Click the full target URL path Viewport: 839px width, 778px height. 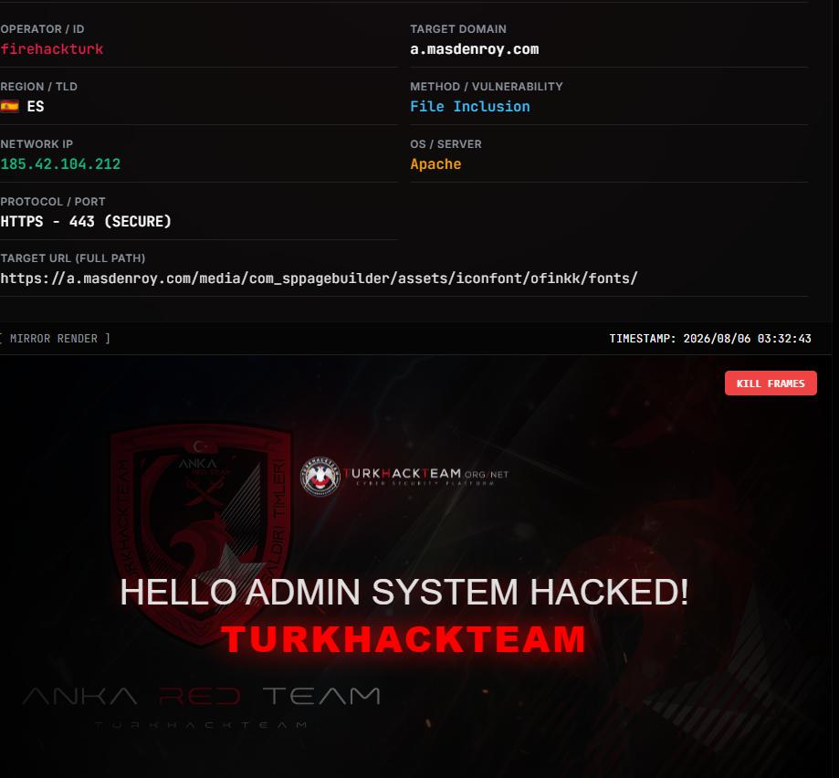pyautogui.click(x=319, y=279)
